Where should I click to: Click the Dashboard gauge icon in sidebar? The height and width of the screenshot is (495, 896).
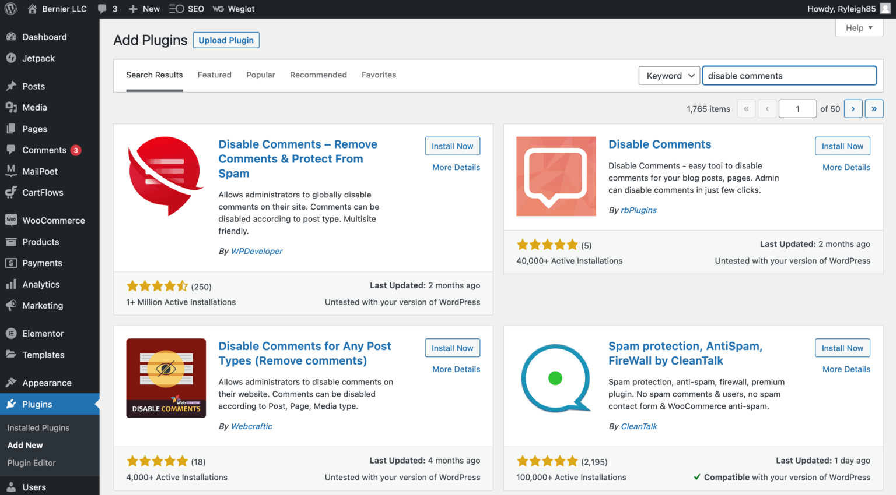point(11,37)
